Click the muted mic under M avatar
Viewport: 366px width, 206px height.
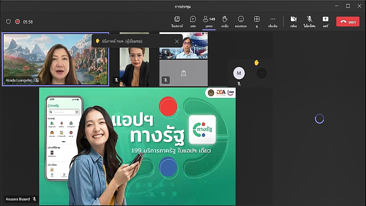(239, 84)
